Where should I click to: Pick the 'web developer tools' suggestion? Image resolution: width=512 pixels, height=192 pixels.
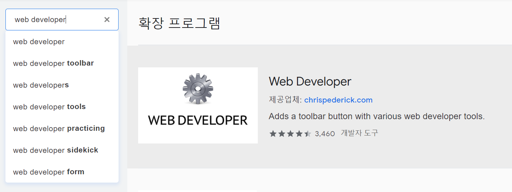point(62,107)
